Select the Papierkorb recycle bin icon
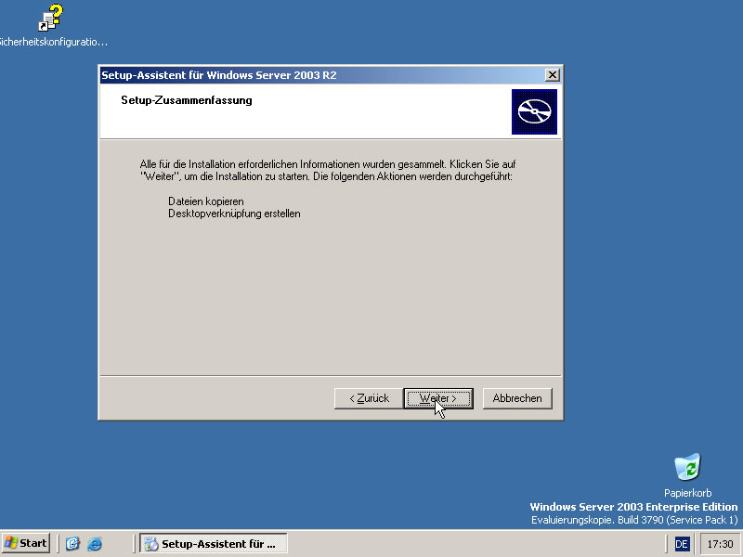 [x=687, y=467]
